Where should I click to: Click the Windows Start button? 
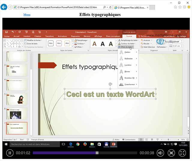point(6,144)
